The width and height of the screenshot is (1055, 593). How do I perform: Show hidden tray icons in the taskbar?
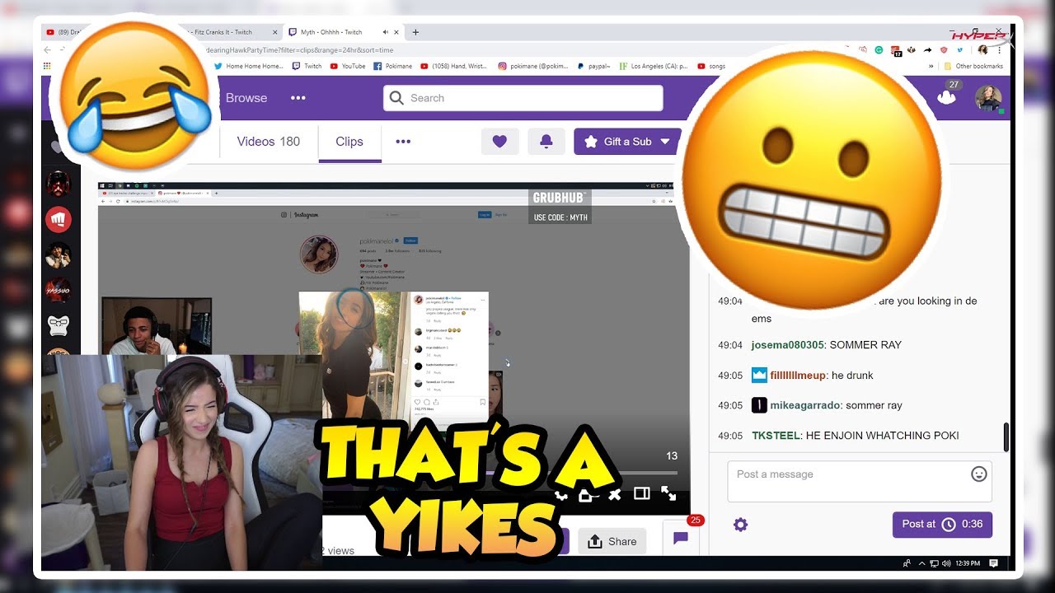tap(921, 563)
